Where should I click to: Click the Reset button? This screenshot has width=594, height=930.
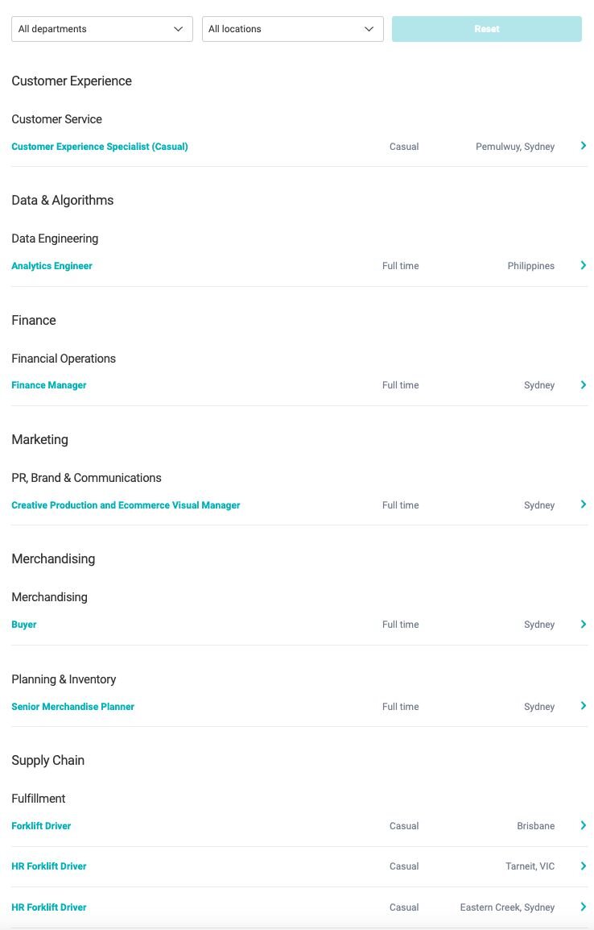[487, 29]
